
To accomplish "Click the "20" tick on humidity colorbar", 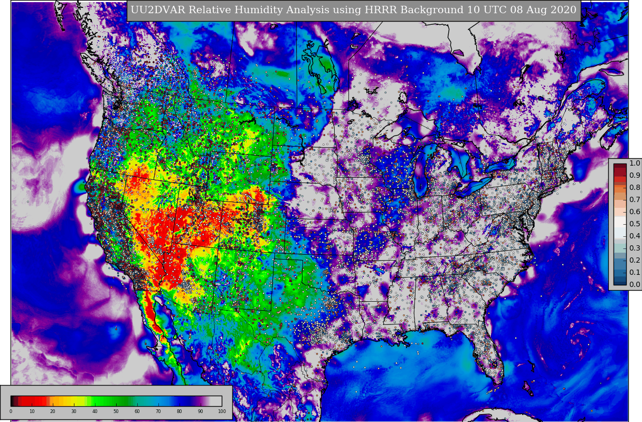I will (53, 411).
